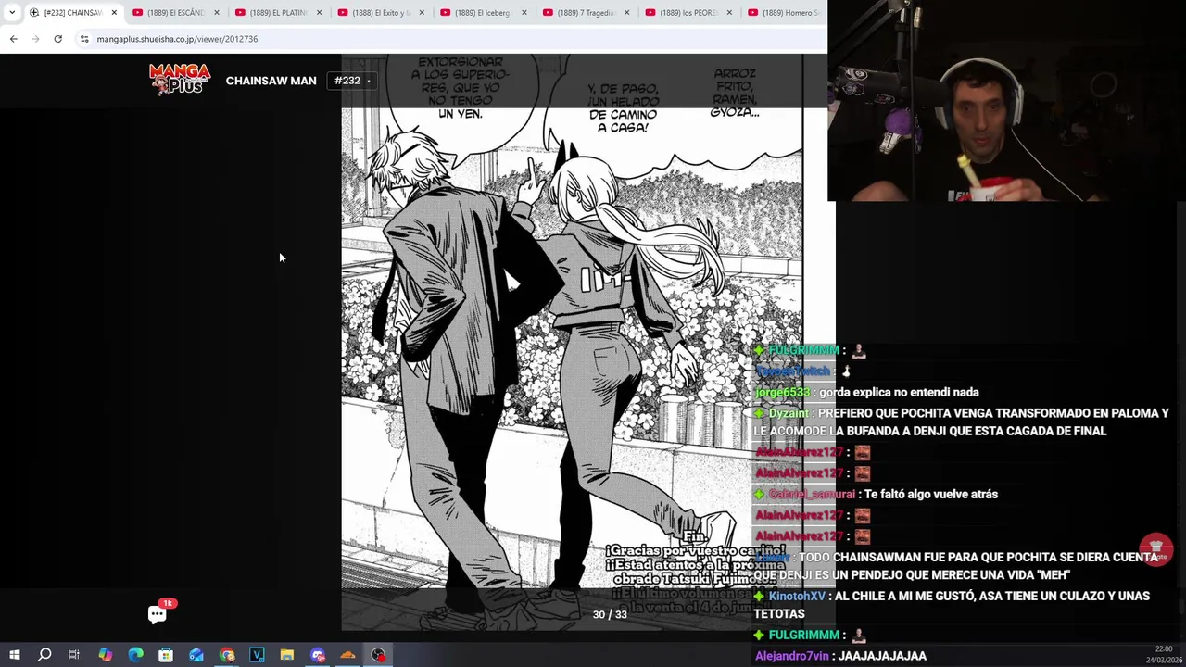
Task: Open the Discord icon on the taskbar
Action: coord(318,655)
